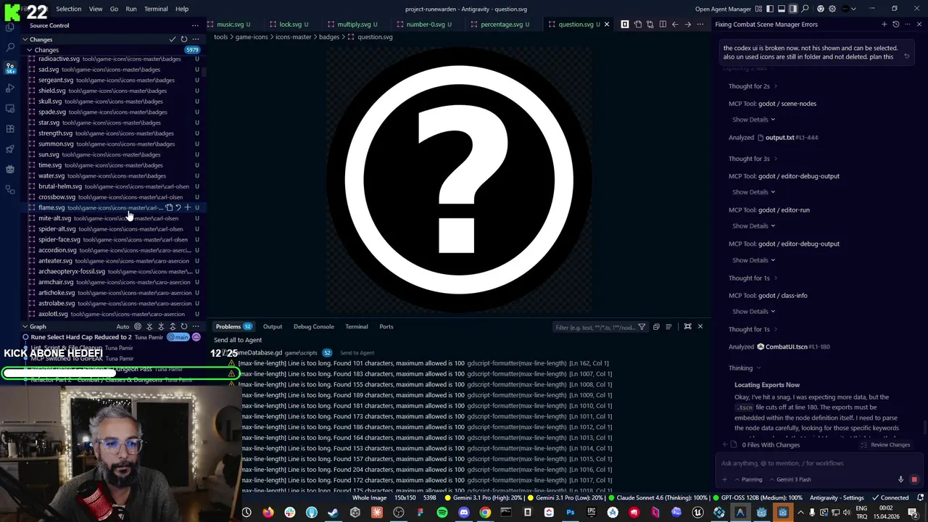Refresh the Graph commit history
928x522 pixels.
[x=184, y=326]
